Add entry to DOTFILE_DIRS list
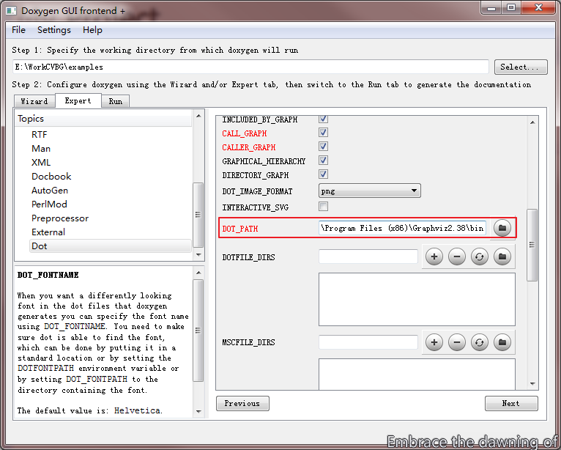The height and width of the screenshot is (450, 561). pos(434,257)
